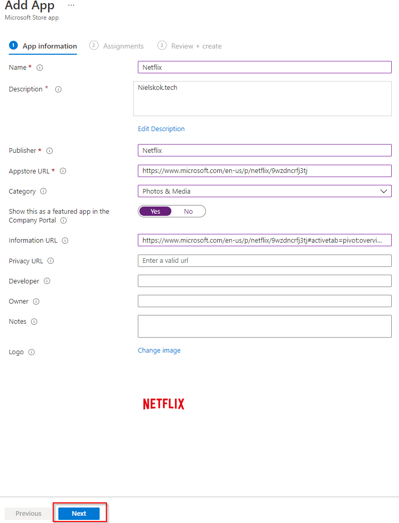Click the info icon next to Appstore URL
This screenshot has height=523, width=399.
point(63,171)
